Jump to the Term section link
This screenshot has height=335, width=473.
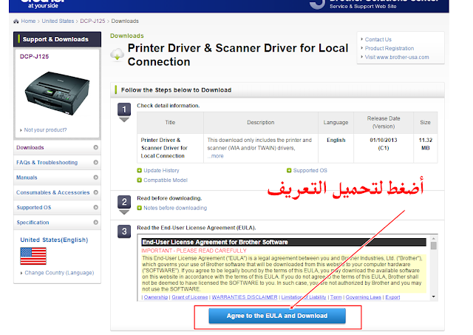click(x=336, y=297)
